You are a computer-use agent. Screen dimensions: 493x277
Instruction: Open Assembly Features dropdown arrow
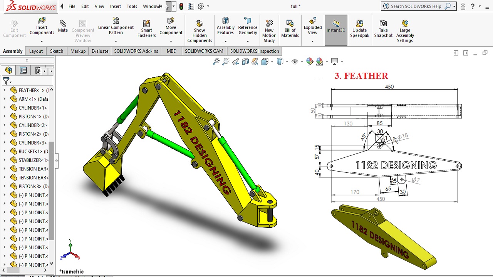click(226, 41)
